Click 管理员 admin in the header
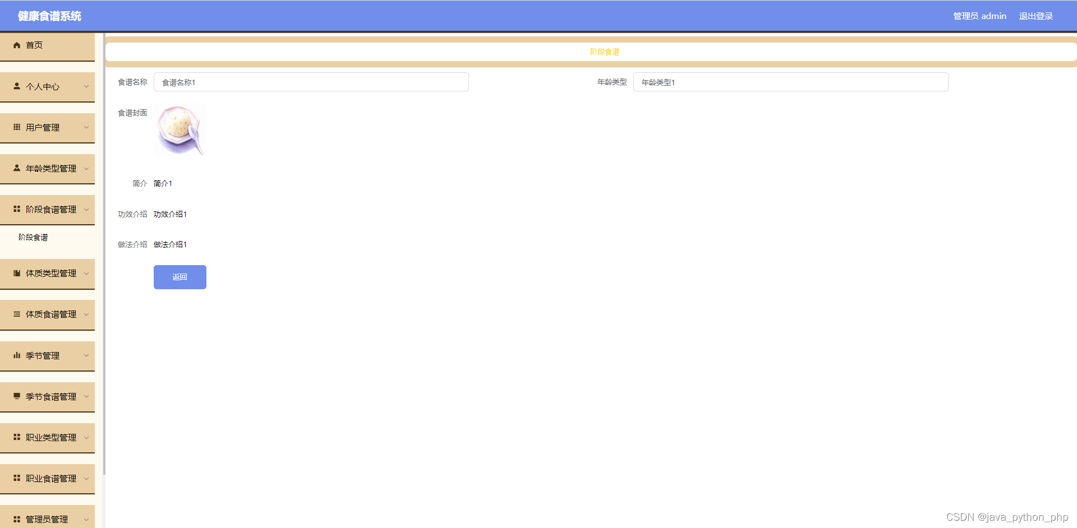 click(979, 16)
